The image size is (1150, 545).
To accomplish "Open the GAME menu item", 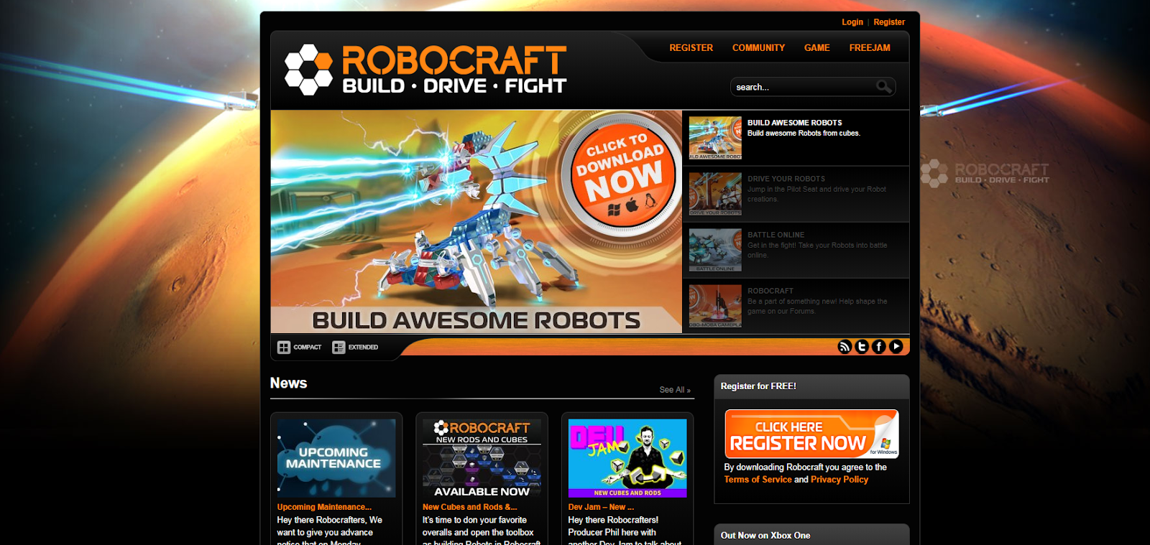I will (x=816, y=48).
